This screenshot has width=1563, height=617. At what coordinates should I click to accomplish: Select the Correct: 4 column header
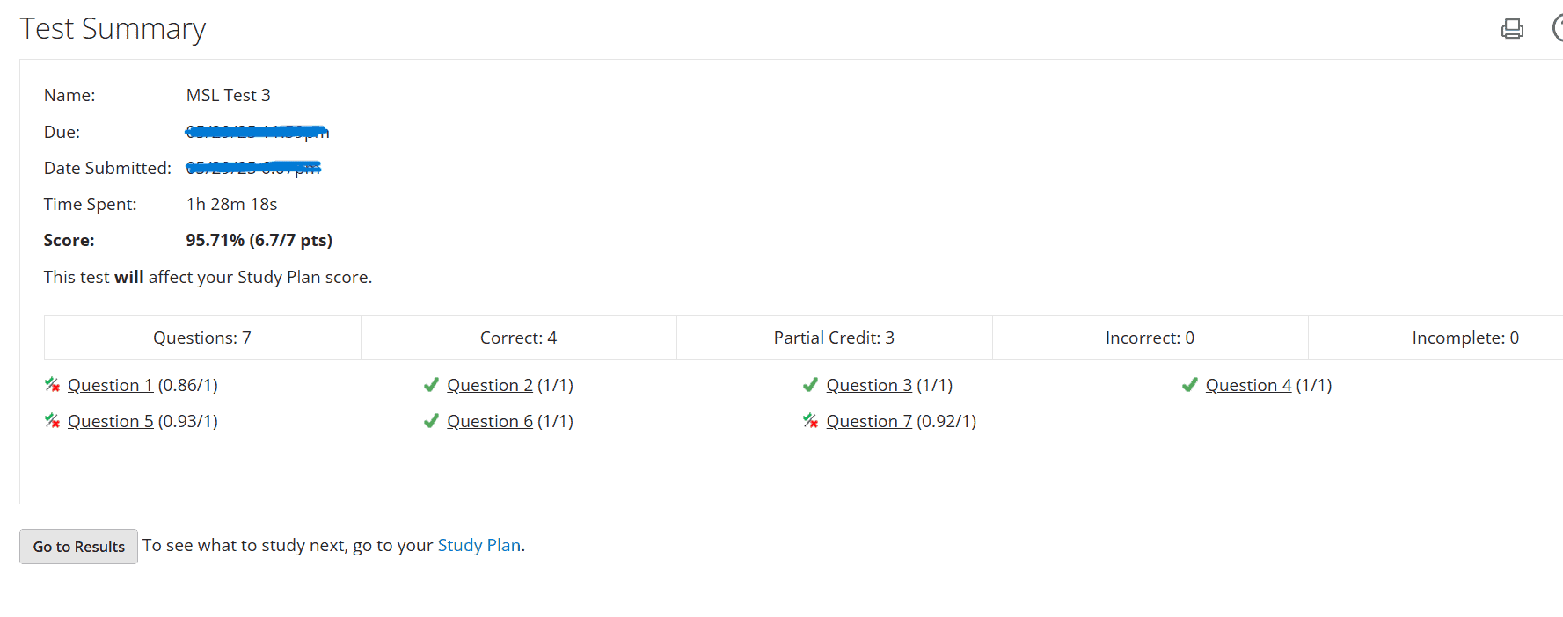(x=518, y=337)
